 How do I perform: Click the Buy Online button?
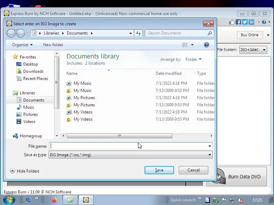[x=250, y=35]
